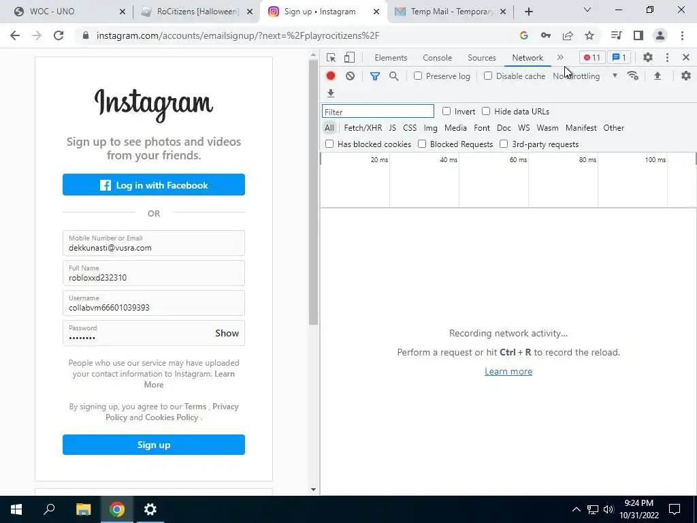Click the network Filter input field
Viewport: 697px width, 523px height.
[x=378, y=111]
